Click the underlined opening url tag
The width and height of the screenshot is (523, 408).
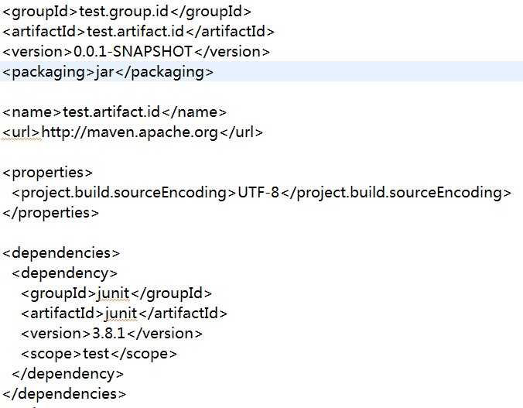[x=21, y=132]
